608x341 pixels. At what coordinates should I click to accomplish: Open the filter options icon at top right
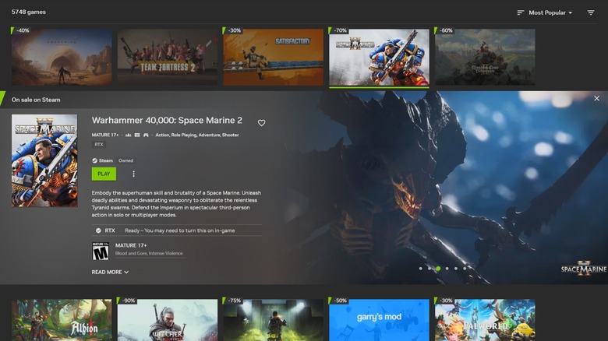point(591,12)
